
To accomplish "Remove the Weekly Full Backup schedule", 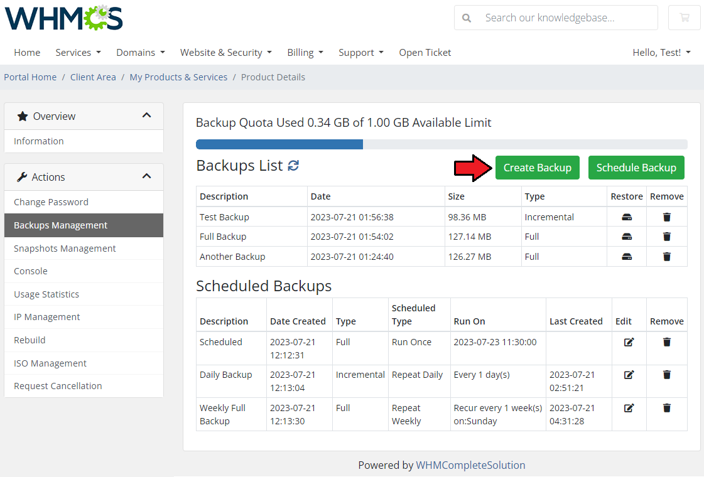I will tap(667, 408).
